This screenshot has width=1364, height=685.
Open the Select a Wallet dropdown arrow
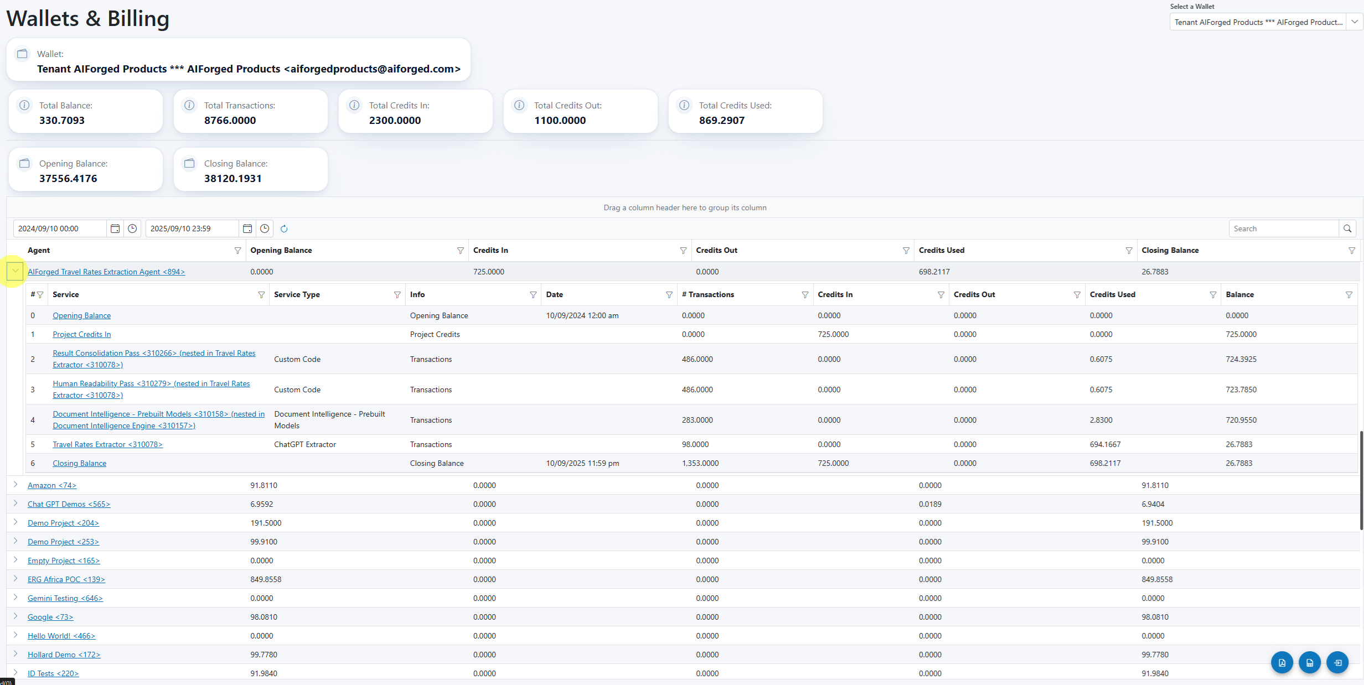(x=1354, y=22)
